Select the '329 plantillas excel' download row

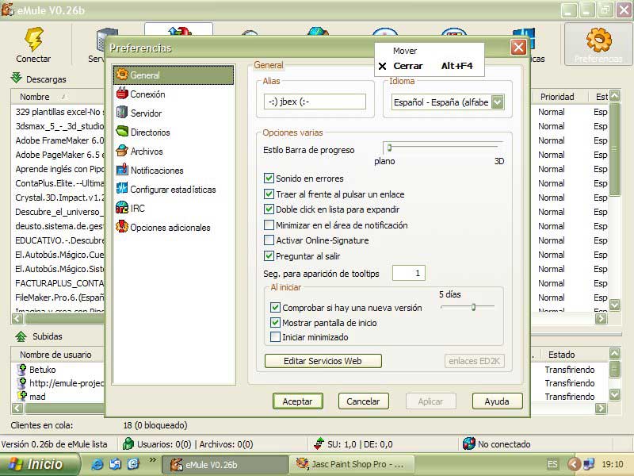59,112
